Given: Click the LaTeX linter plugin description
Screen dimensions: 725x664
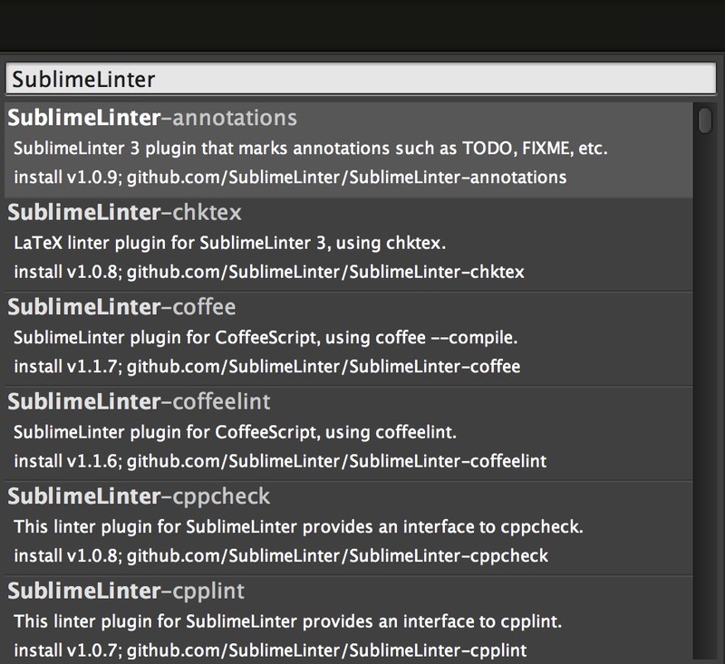Looking at the screenshot, I should click(230, 243).
